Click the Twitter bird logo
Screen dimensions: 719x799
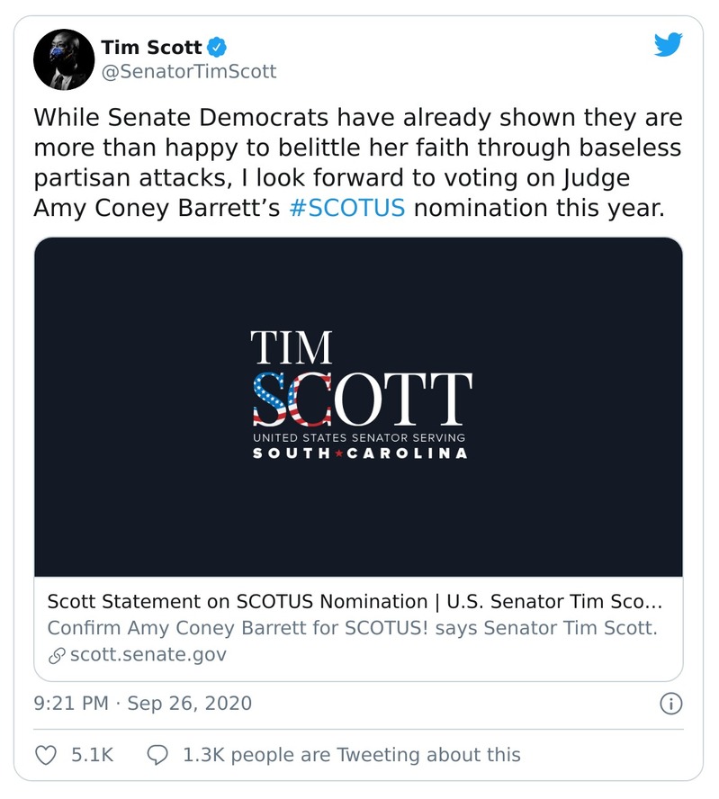coord(668,43)
